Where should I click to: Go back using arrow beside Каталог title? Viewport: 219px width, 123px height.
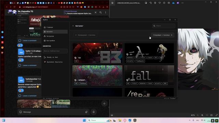(73, 26)
